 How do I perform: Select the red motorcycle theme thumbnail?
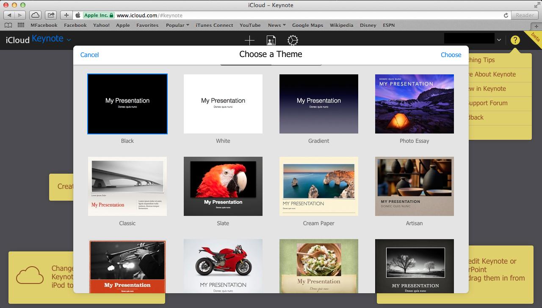[223, 266]
